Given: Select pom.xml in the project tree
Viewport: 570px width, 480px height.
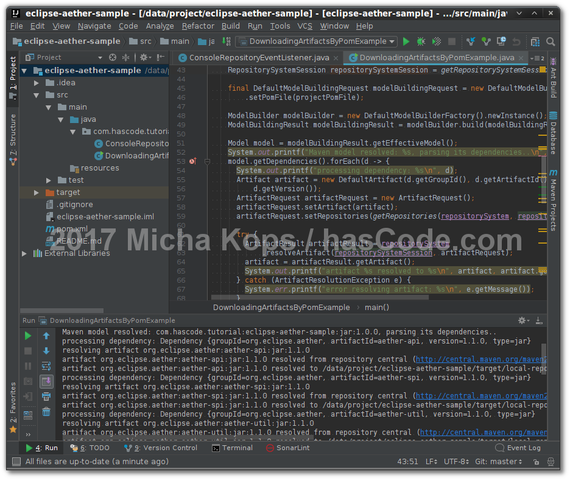Looking at the screenshot, I should tap(72, 229).
